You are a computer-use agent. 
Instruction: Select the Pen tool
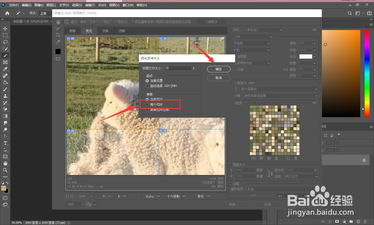[x=5, y=136]
